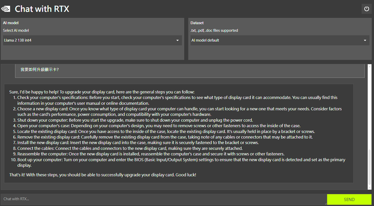Click the AI model panel heading
The height and width of the screenshot is (206, 374).
coord(11,23)
